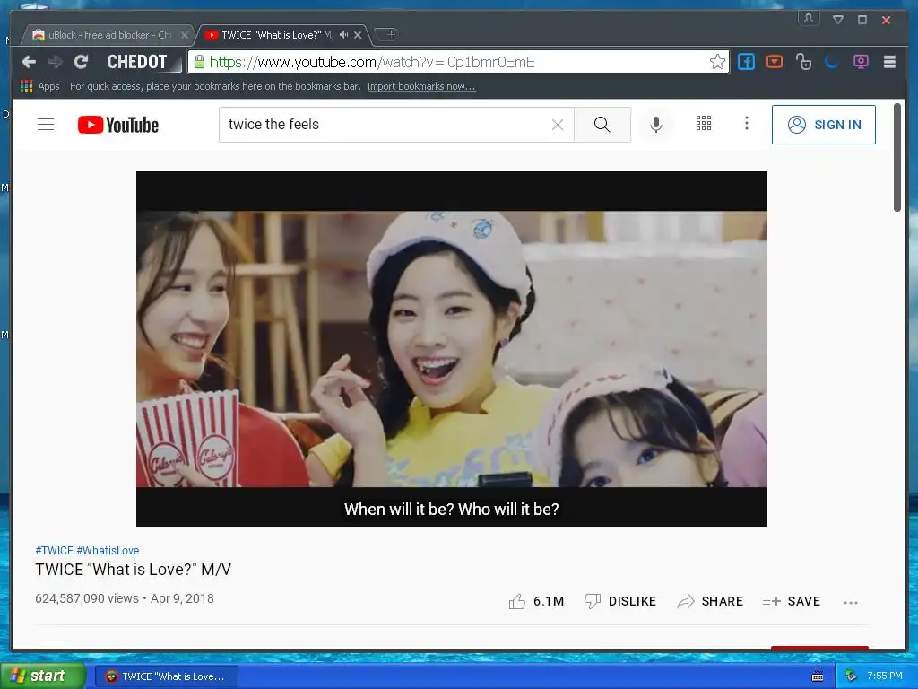Go back with the browser back arrow

[x=29, y=62]
